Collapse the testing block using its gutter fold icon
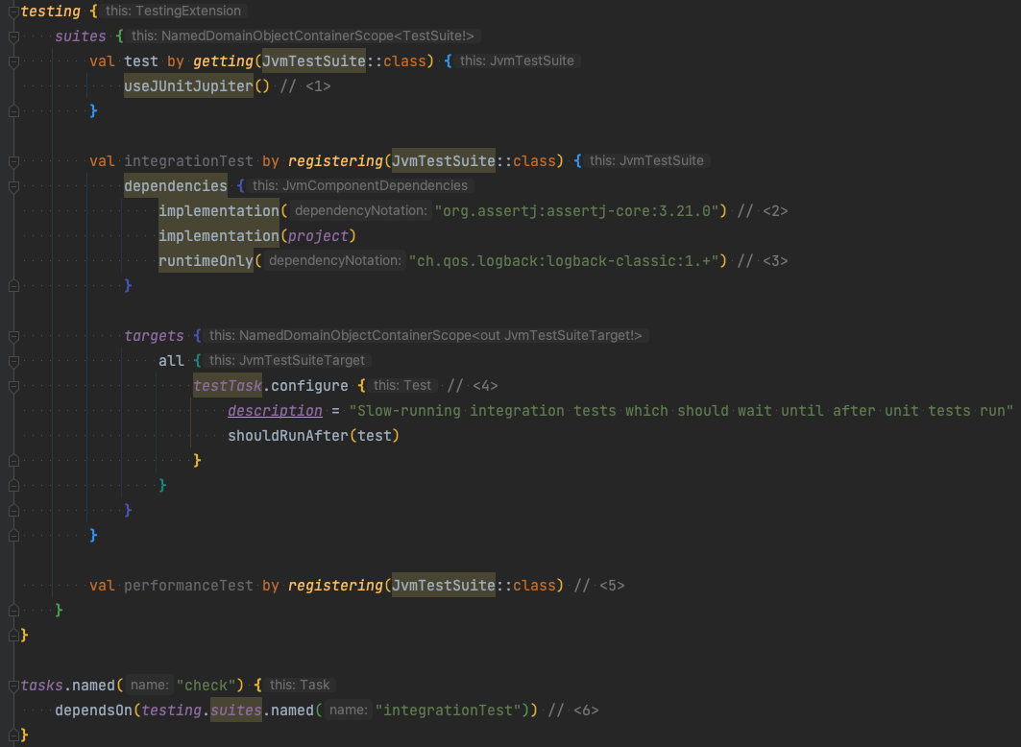Image resolution: width=1021 pixels, height=747 pixels. [13, 12]
